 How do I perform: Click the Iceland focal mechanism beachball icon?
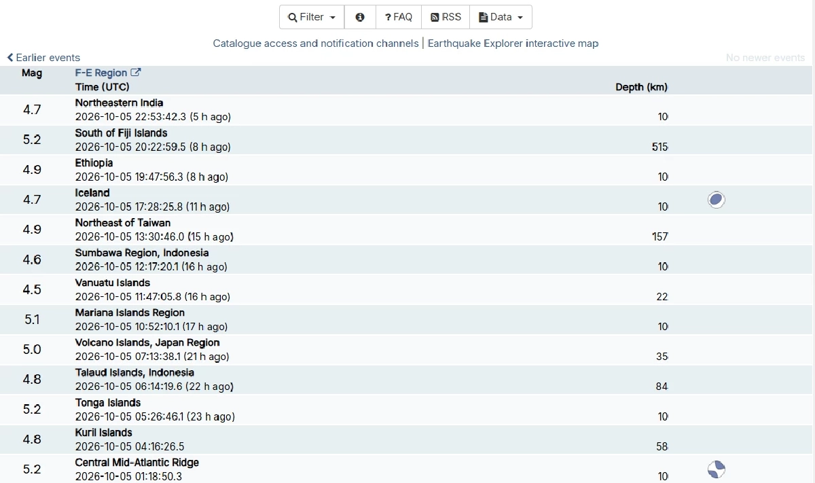(x=717, y=200)
